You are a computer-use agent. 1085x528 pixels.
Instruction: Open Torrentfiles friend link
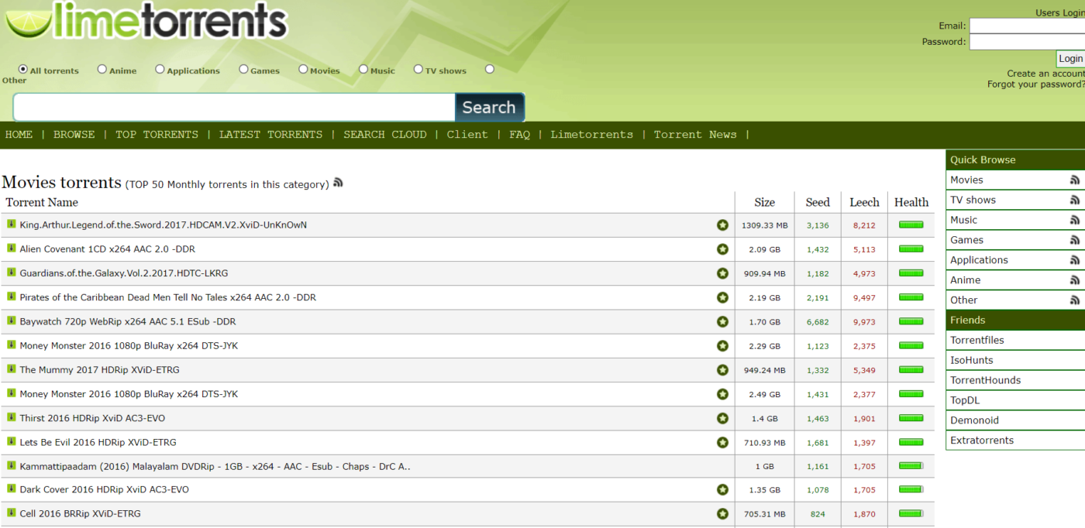(x=977, y=340)
